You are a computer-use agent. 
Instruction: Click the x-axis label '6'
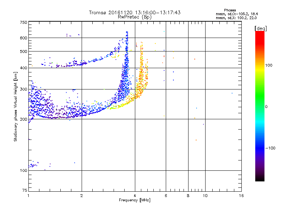coord(166,196)
